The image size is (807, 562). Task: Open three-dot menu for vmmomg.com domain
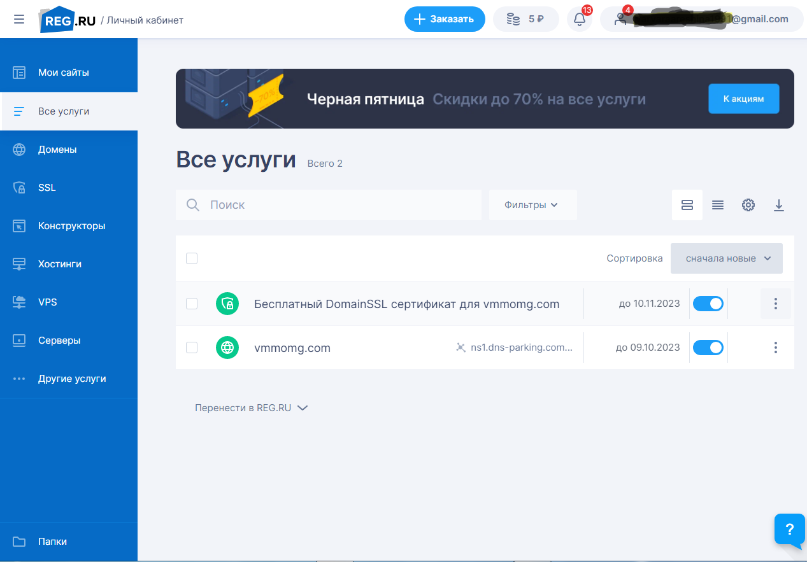pyautogui.click(x=775, y=348)
